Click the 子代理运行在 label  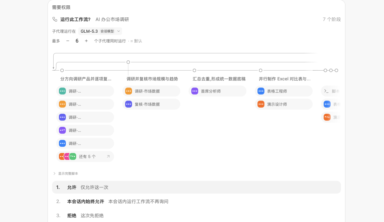pyautogui.click(x=64, y=31)
